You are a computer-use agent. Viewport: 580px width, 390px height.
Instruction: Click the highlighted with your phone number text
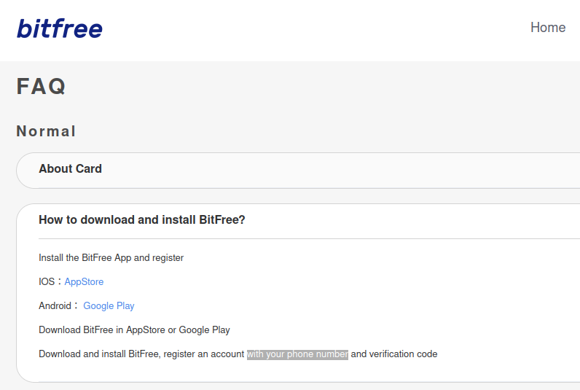[x=297, y=354]
